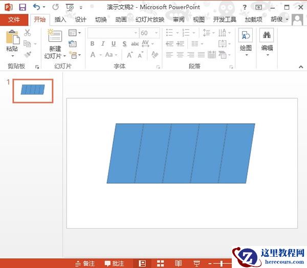Click the Reset slide icon

(x=73, y=43)
